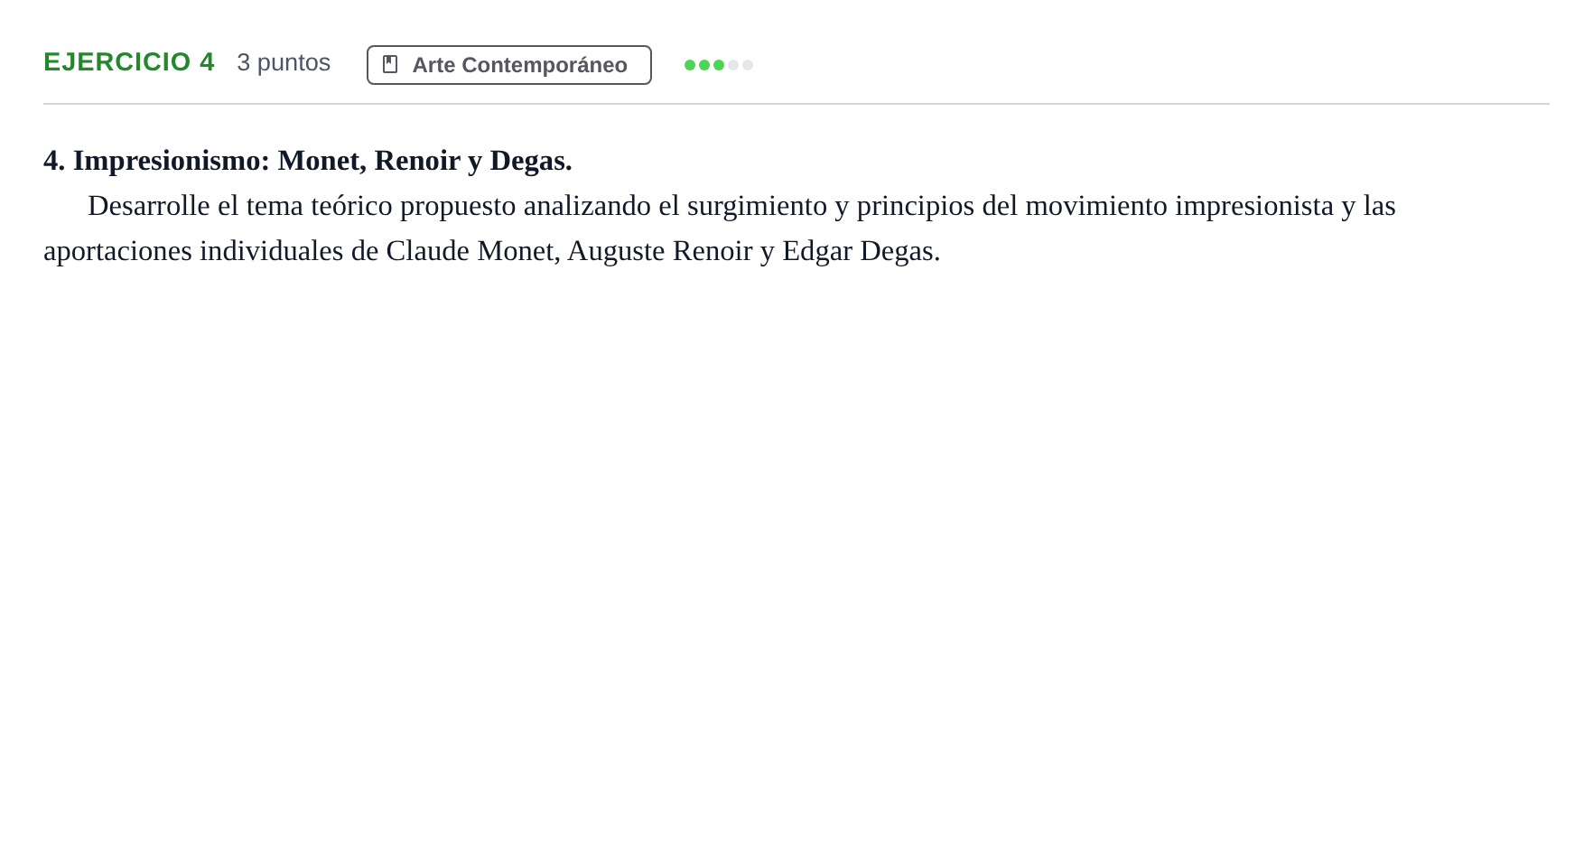Open the Arte Contemporáneo tag
The width and height of the screenshot is (1593, 867).
(x=509, y=65)
